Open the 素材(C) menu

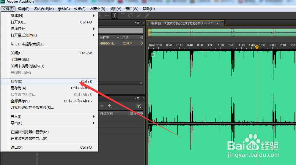pyautogui.click(x=64, y=9)
